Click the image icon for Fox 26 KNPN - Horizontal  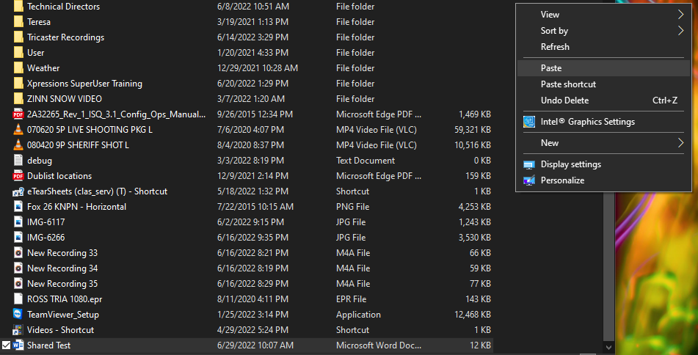[x=18, y=207]
